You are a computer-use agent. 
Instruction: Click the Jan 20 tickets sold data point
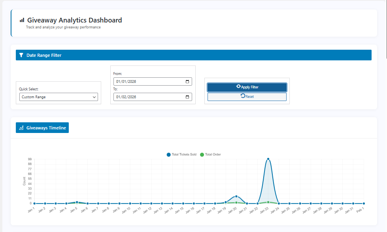click(x=236, y=196)
